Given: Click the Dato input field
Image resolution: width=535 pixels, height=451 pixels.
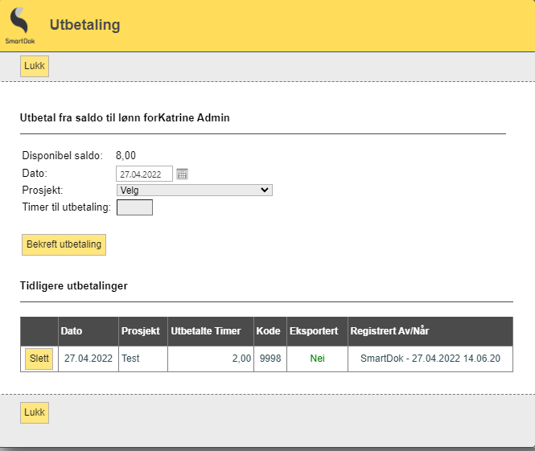Looking at the screenshot, I should (144, 174).
